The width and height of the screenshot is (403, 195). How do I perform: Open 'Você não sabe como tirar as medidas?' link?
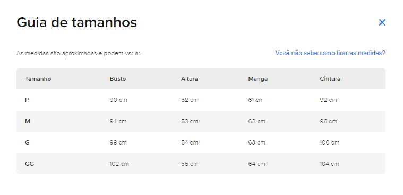[330, 53]
